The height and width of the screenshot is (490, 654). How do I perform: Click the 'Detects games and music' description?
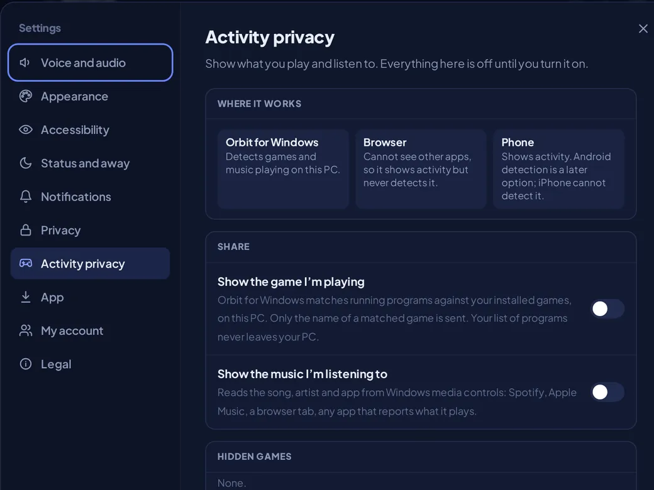283,163
